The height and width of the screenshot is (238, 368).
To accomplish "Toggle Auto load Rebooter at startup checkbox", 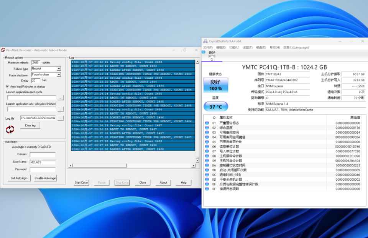I will click(7, 86).
